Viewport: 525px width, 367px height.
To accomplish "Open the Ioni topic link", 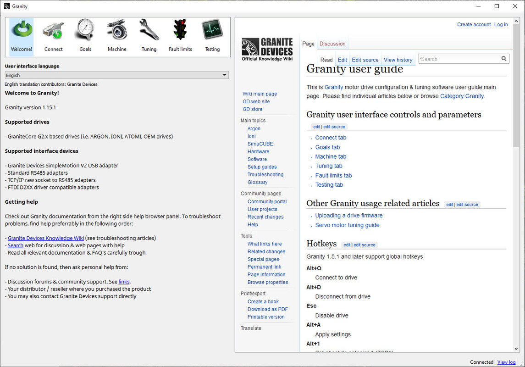I will pos(251,136).
